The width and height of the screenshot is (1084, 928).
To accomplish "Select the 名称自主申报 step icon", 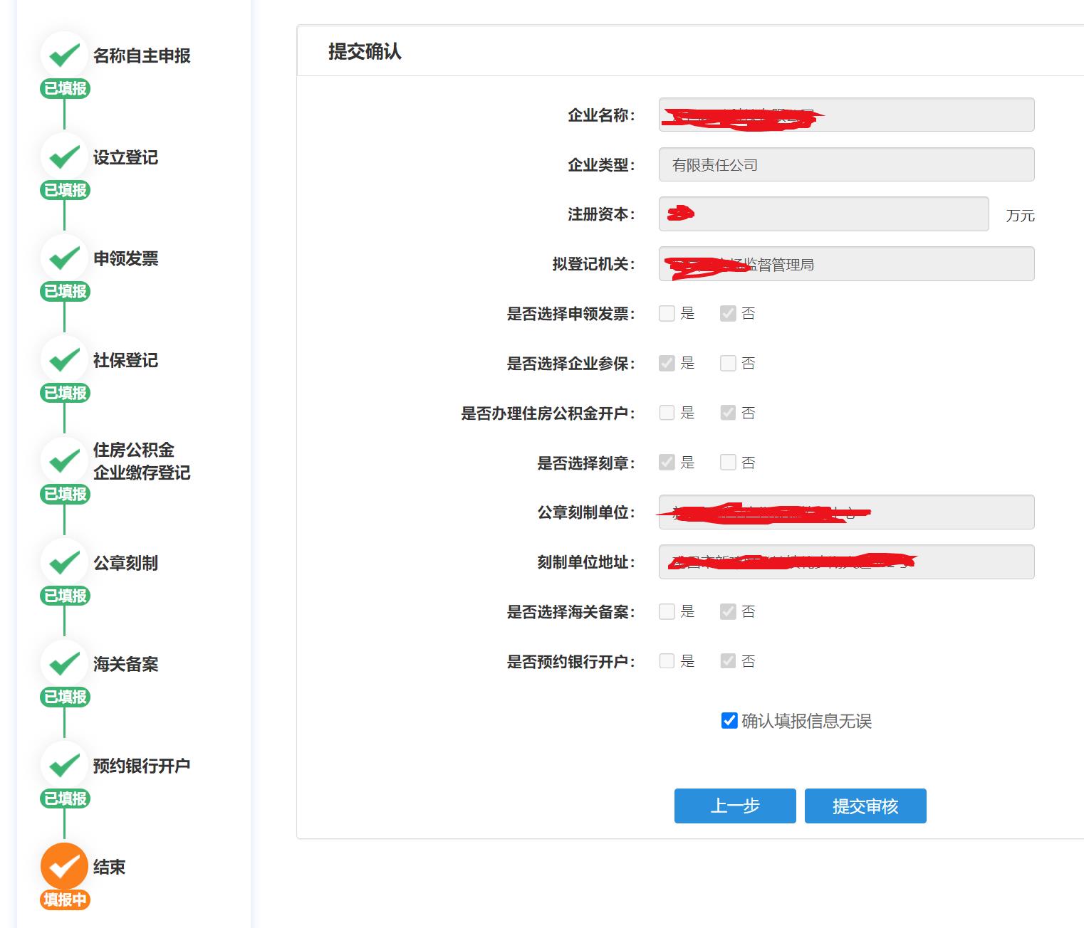I will tap(64, 55).
